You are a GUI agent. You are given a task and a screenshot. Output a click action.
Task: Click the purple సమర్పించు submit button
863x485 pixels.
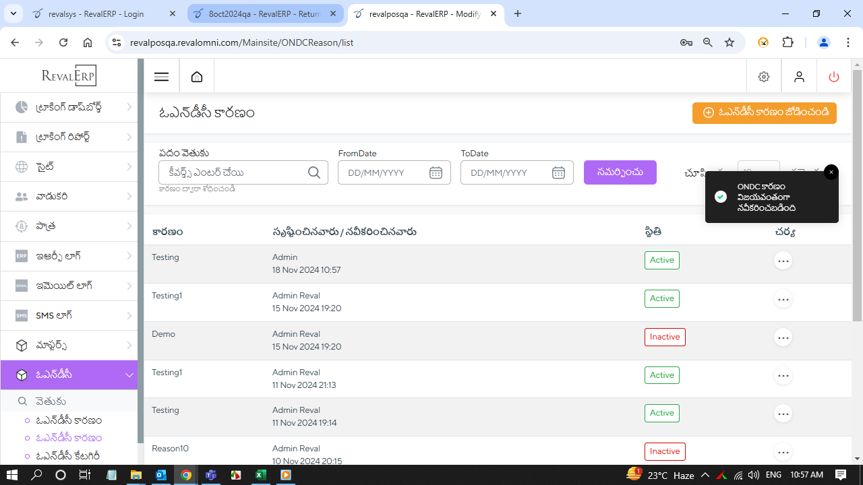(620, 172)
